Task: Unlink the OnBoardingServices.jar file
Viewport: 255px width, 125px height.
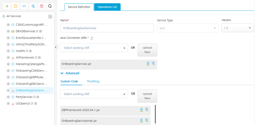Action: pos(153,63)
